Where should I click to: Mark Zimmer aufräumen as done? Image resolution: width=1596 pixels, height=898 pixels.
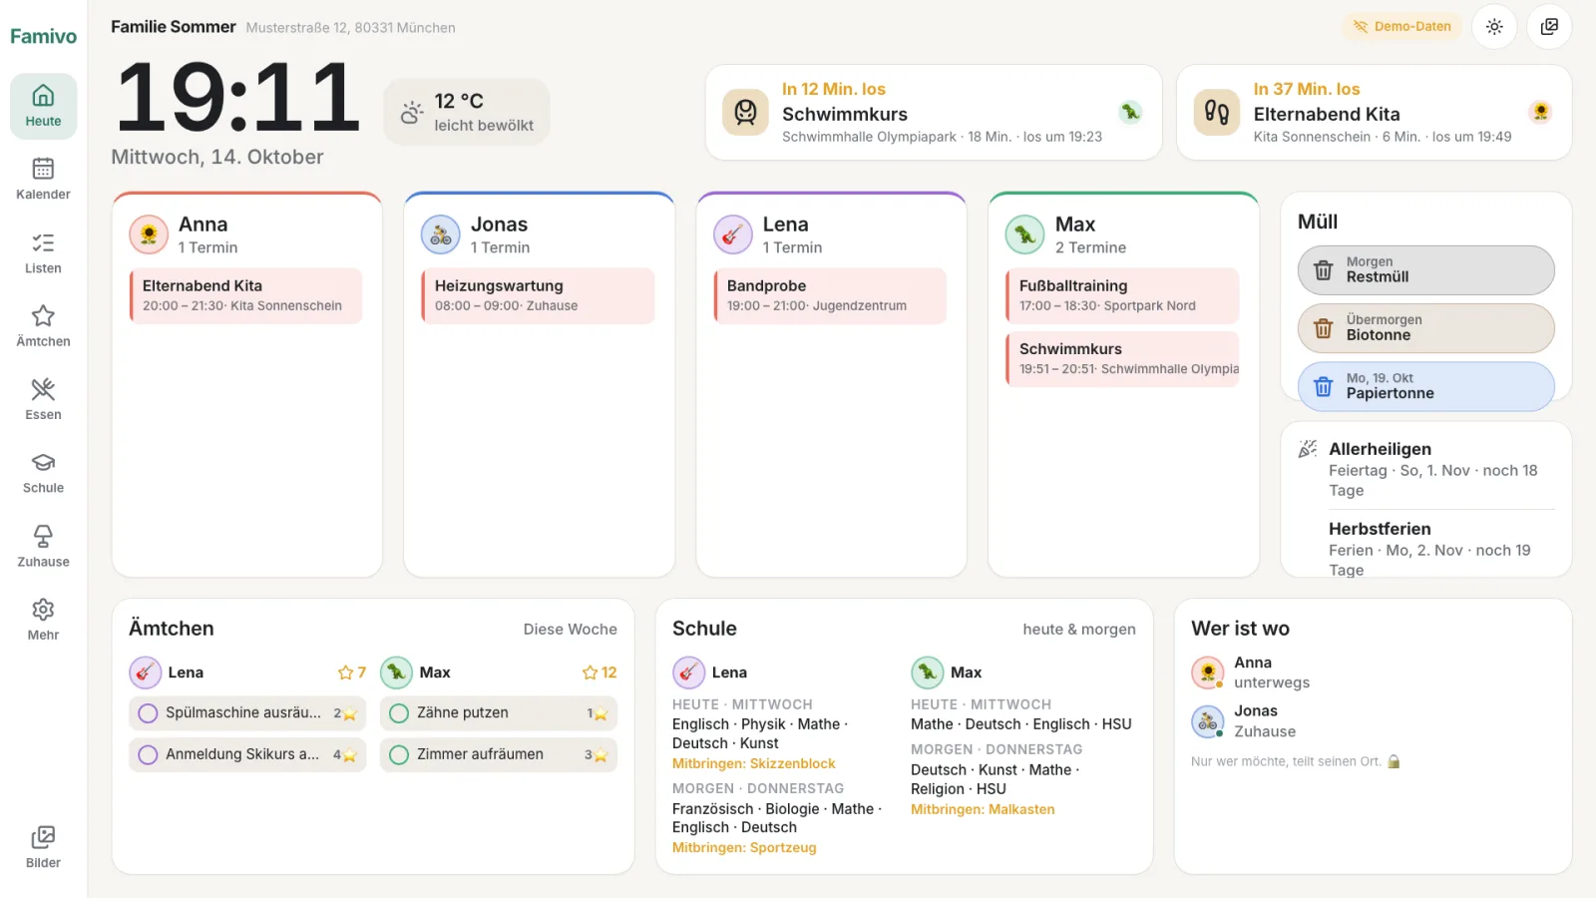[399, 755]
